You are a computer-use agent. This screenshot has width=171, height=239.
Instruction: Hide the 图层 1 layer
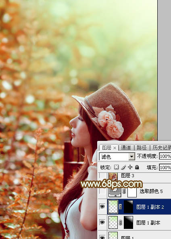(102, 237)
